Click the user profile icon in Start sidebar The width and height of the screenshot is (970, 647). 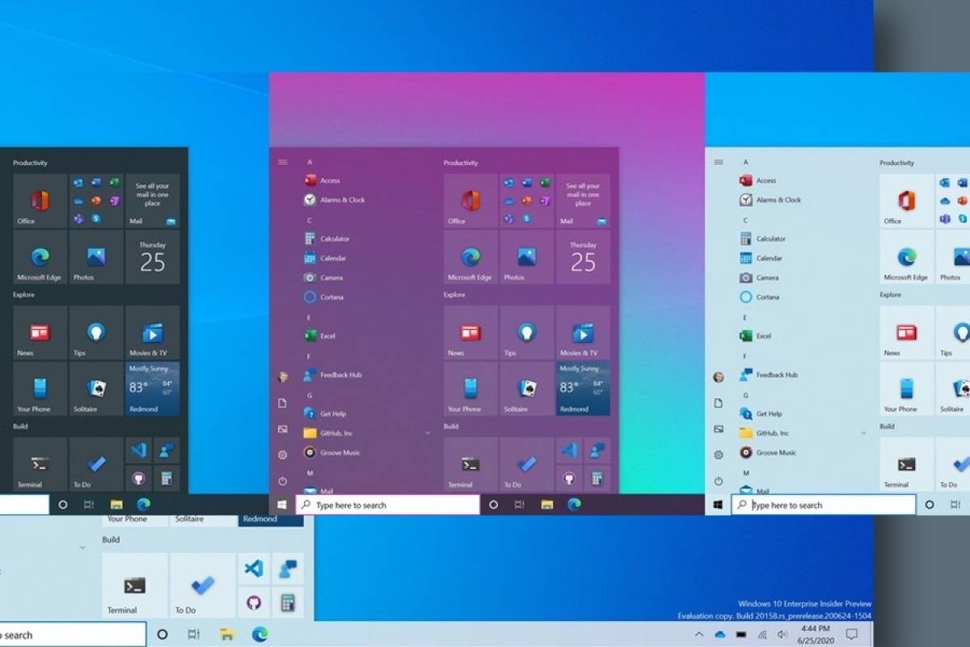pyautogui.click(x=282, y=374)
